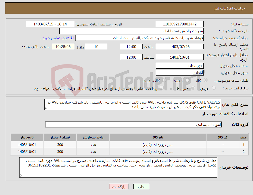The width and height of the screenshot is (253, 195).
Task: Click the general description box resize handle
Action: [46, 108]
